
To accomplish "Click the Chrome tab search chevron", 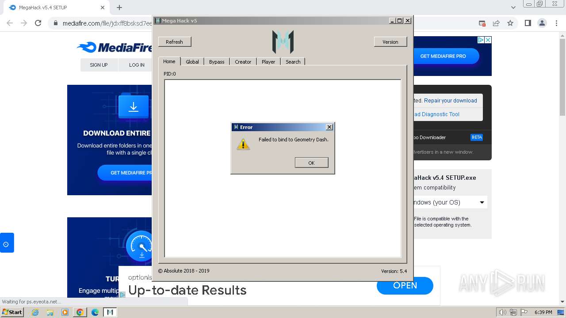I will [x=513, y=8].
